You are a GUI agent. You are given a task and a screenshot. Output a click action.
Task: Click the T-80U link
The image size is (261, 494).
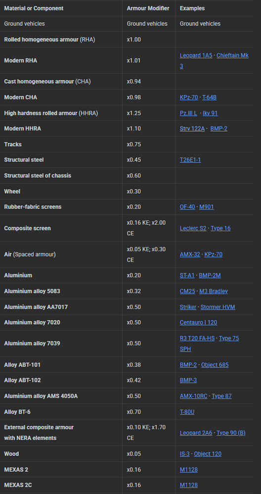pos(187,412)
